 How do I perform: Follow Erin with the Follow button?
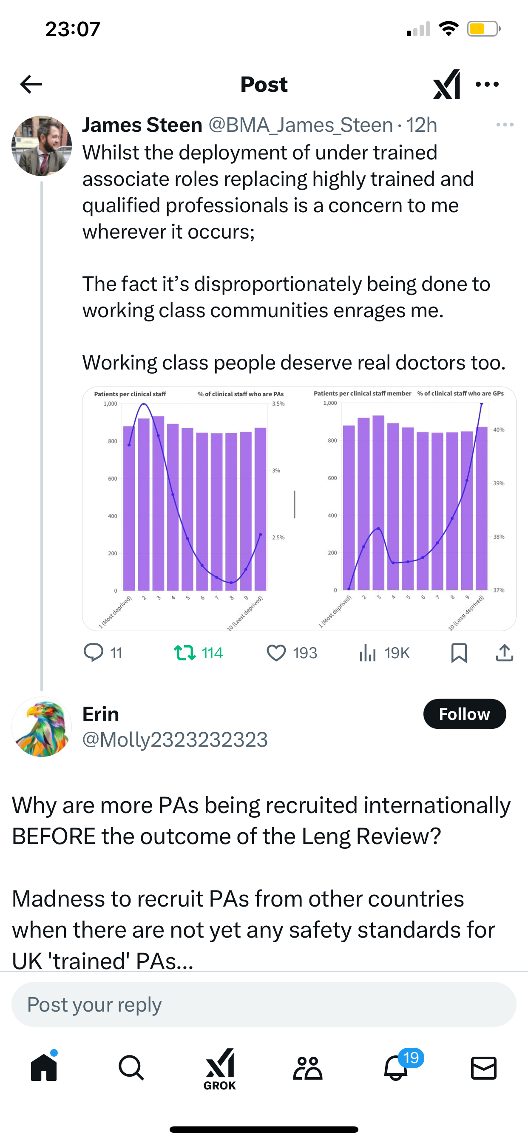pos(465,714)
